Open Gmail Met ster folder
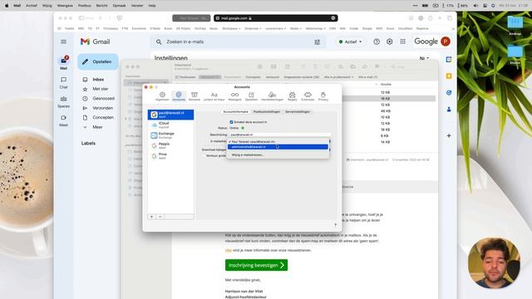The width and height of the screenshot is (532, 299). tap(101, 89)
